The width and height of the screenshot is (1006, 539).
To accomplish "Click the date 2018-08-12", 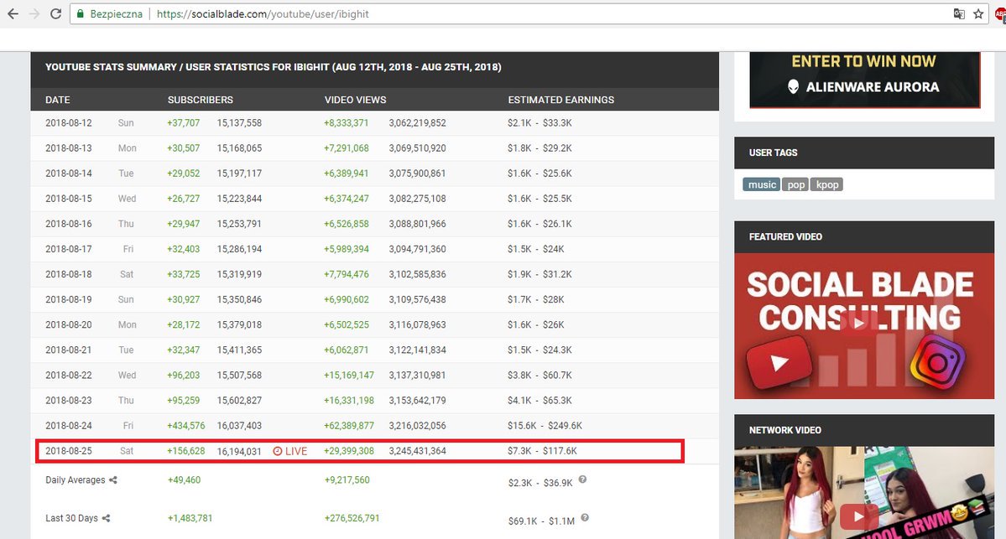I will [x=69, y=123].
